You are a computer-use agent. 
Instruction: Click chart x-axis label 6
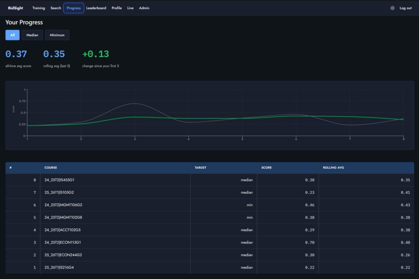click(296, 139)
